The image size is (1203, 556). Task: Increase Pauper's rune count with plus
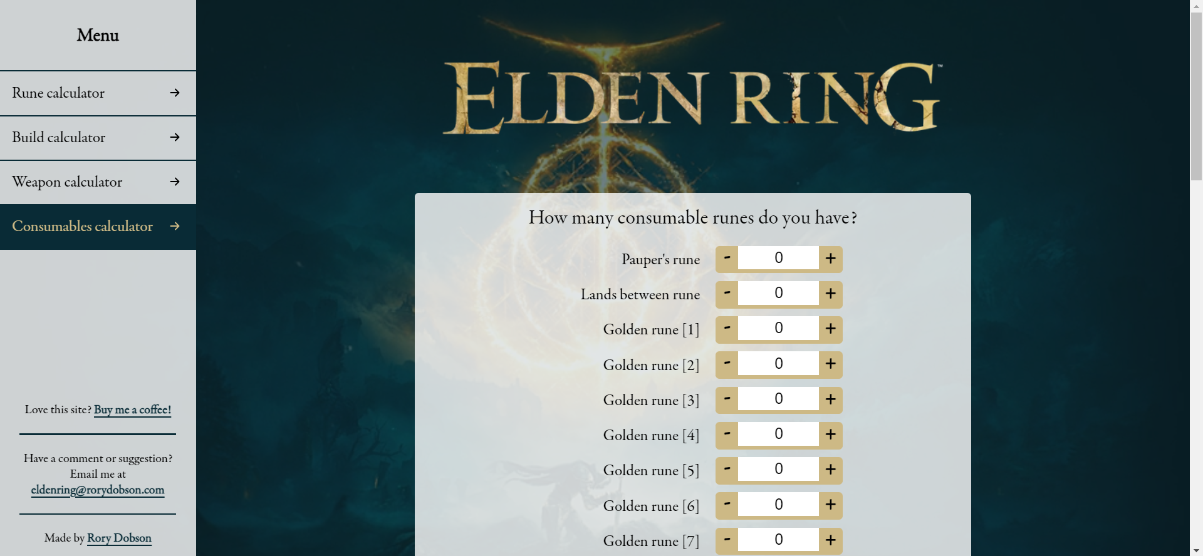pyautogui.click(x=830, y=259)
